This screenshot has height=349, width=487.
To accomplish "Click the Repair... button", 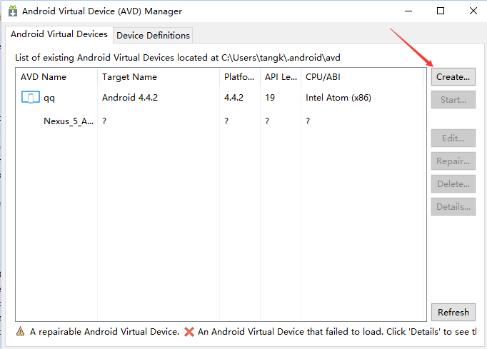I will click(x=453, y=161).
